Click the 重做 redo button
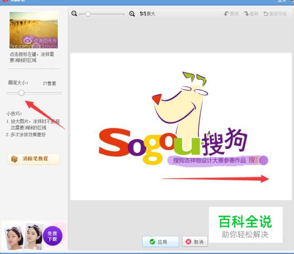This screenshot has height=254, width=294. [x=251, y=14]
